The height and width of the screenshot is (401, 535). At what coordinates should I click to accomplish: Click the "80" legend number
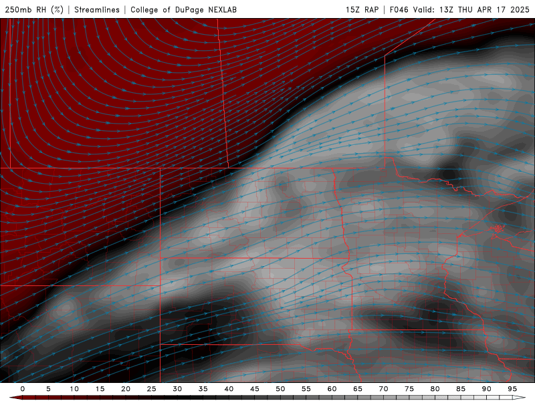coord(435,389)
